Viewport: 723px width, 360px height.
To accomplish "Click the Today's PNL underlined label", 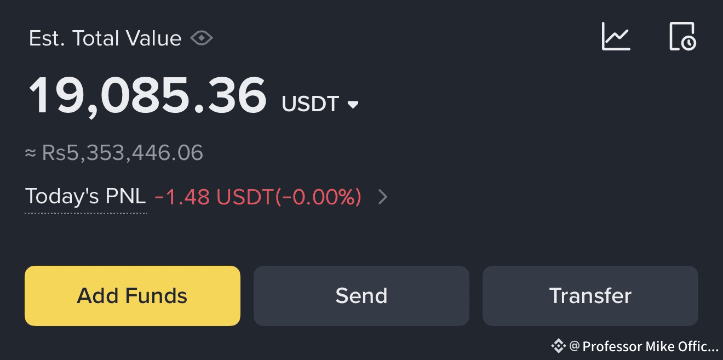I will 86,197.
